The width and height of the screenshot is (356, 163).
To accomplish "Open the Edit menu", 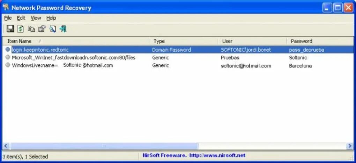I will pos(21,18).
